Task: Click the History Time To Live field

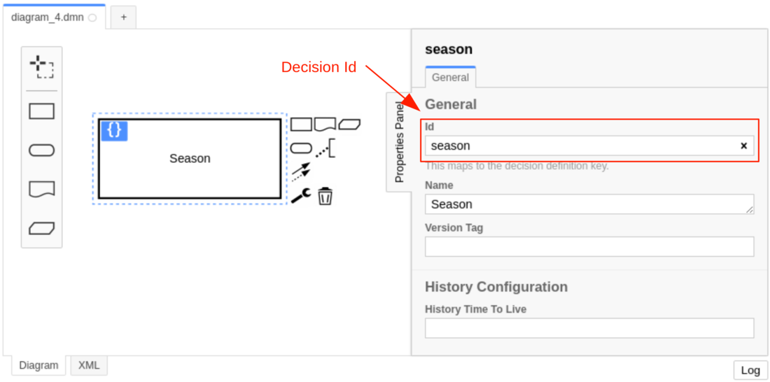Action: (589, 328)
